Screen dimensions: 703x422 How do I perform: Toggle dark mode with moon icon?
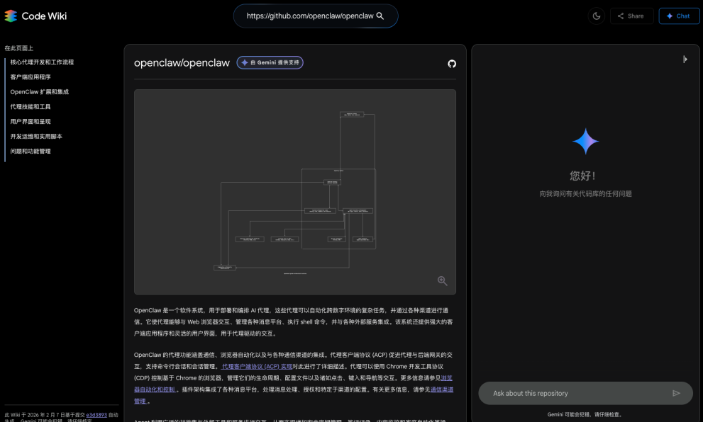[x=596, y=16]
